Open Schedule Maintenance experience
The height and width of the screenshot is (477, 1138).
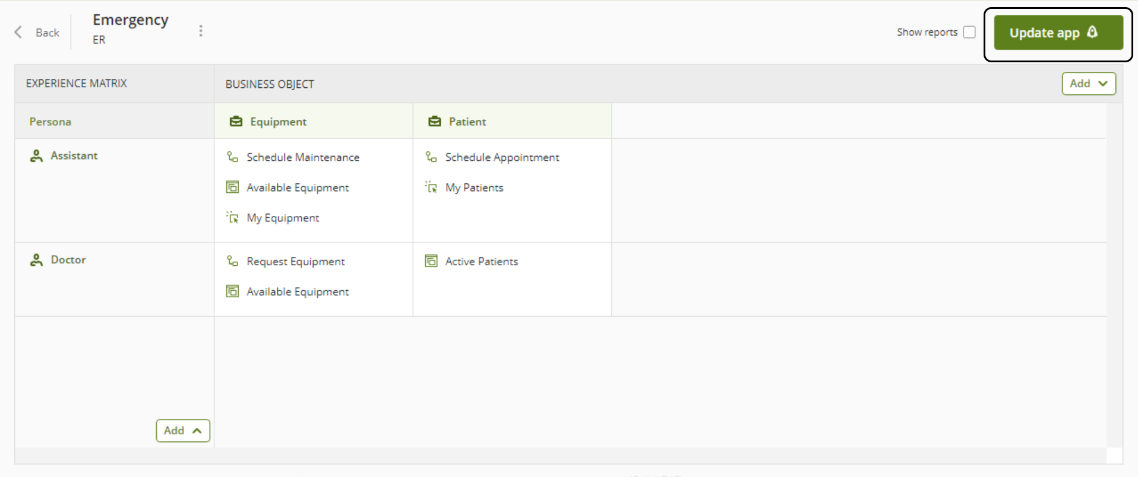pos(303,157)
